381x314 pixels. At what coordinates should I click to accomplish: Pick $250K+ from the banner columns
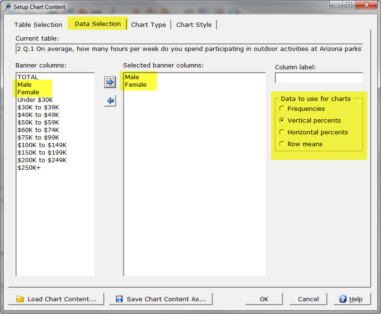point(29,167)
